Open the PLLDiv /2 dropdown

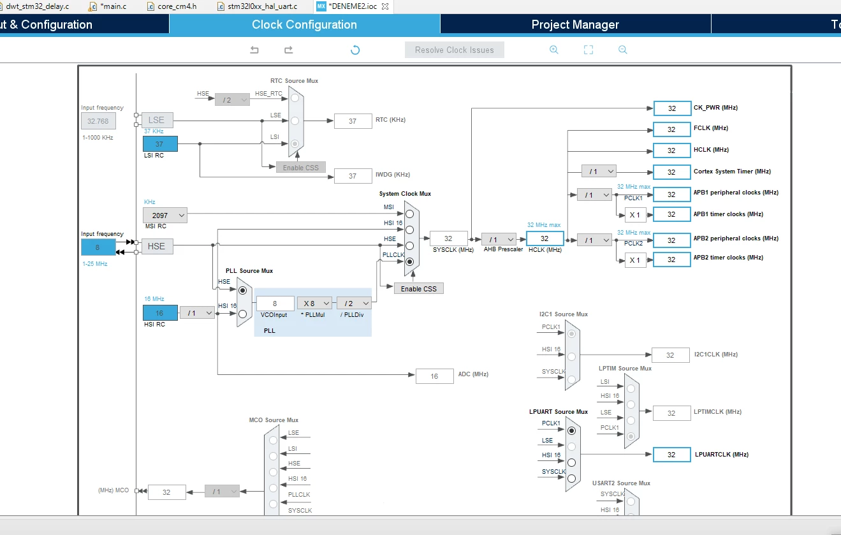point(354,304)
